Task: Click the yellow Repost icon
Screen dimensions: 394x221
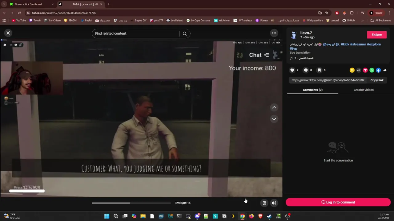Action: click(x=352, y=70)
